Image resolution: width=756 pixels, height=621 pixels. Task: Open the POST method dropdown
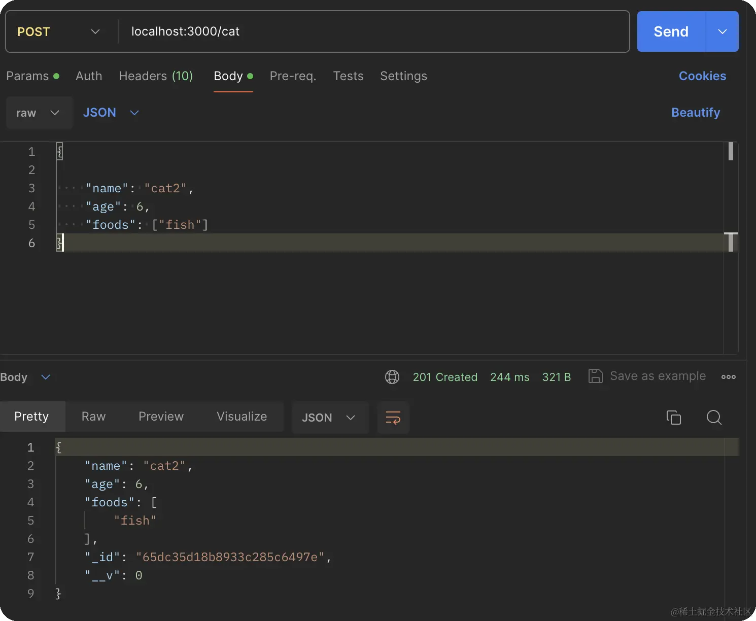click(58, 31)
